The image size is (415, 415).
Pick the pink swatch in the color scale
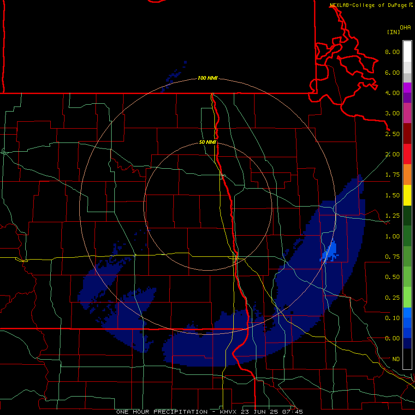pos(407,113)
